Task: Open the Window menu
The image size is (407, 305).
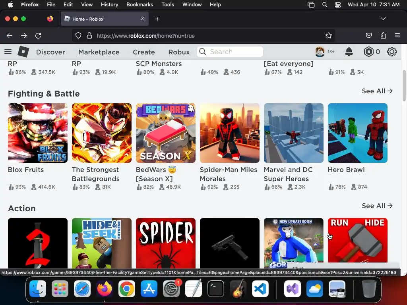Action: point(192,5)
